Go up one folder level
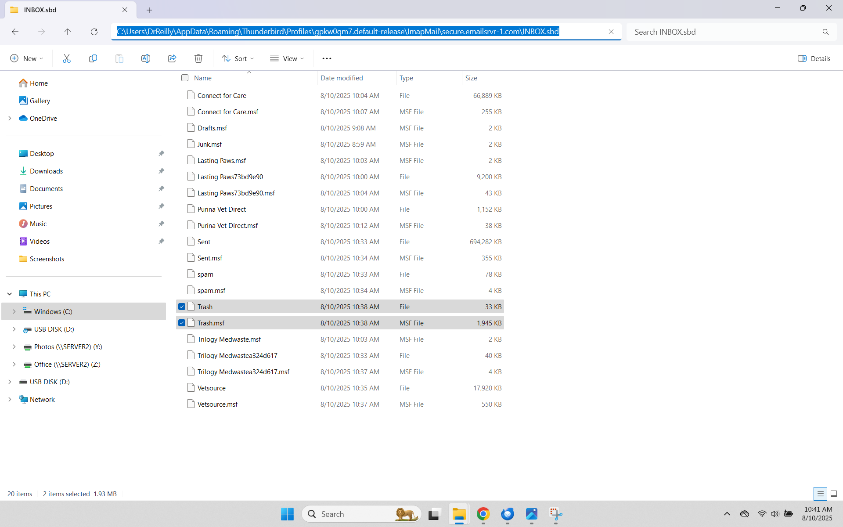 (x=68, y=32)
